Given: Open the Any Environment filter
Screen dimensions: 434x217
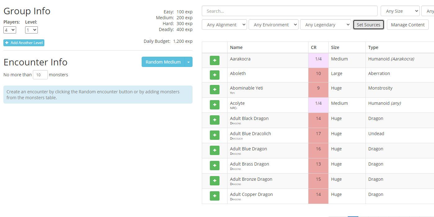Looking at the screenshot, I should pos(273,25).
